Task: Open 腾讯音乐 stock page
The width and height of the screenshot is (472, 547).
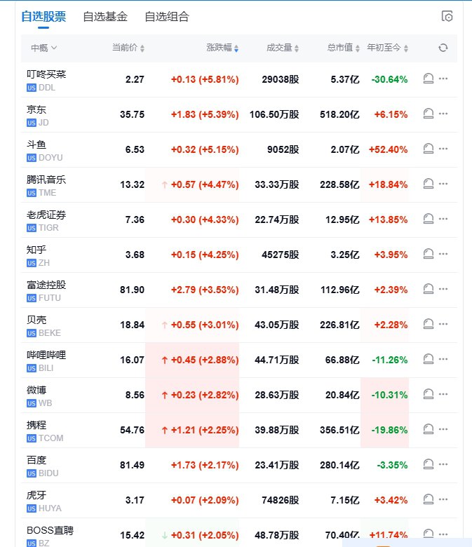Action: (46, 180)
